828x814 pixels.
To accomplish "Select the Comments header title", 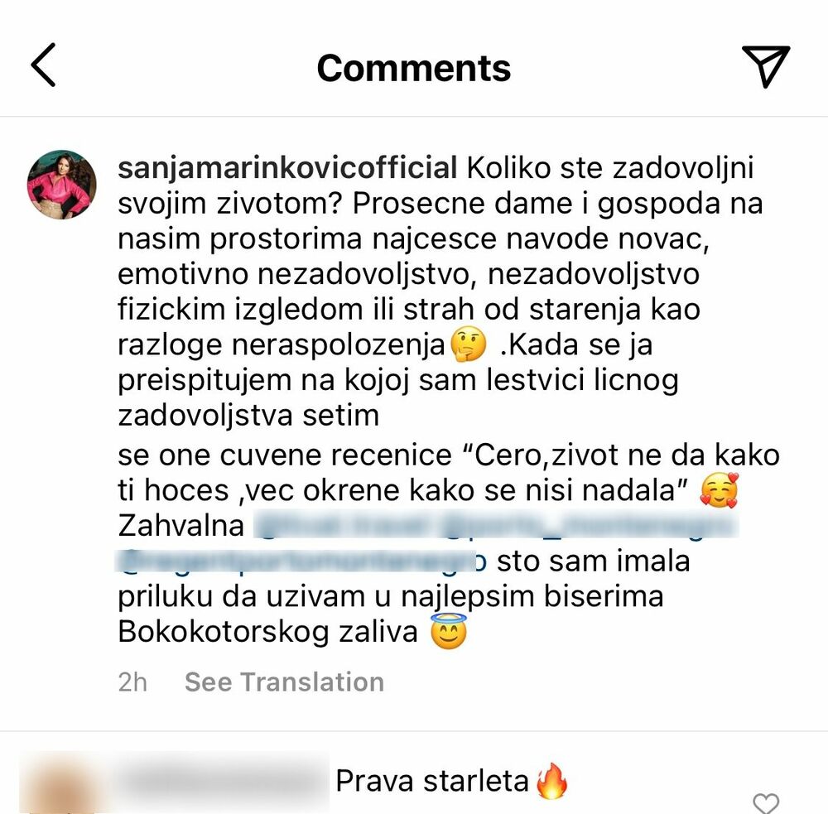I will [x=413, y=68].
